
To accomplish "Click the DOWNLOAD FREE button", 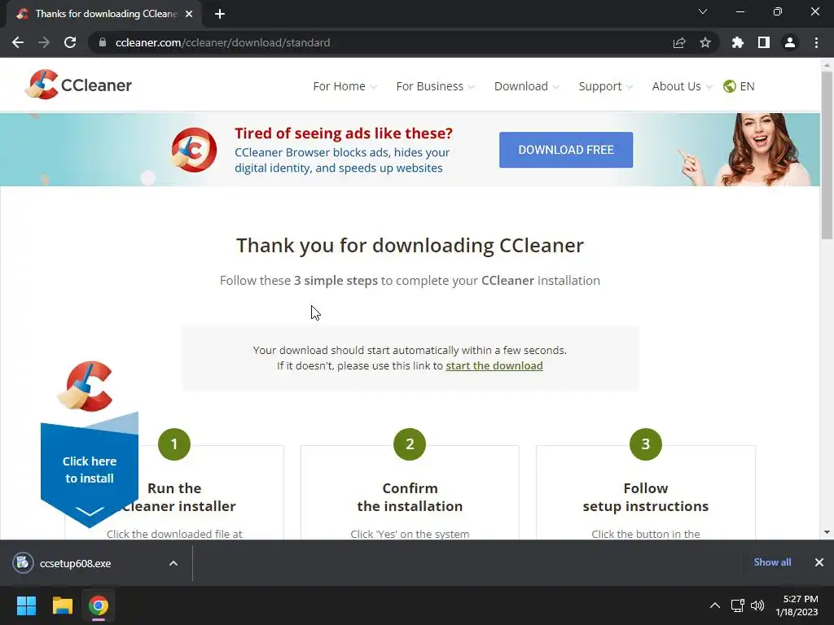I will [x=566, y=150].
